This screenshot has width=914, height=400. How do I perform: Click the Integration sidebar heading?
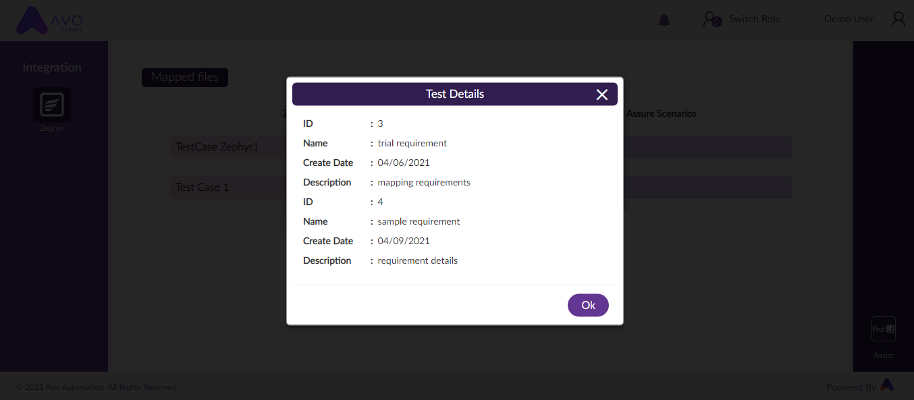(x=52, y=67)
